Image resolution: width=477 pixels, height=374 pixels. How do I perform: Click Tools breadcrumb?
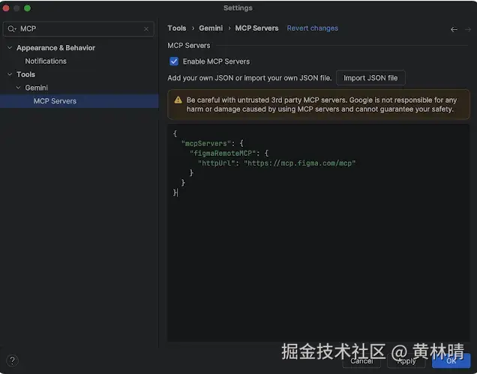pyautogui.click(x=177, y=28)
